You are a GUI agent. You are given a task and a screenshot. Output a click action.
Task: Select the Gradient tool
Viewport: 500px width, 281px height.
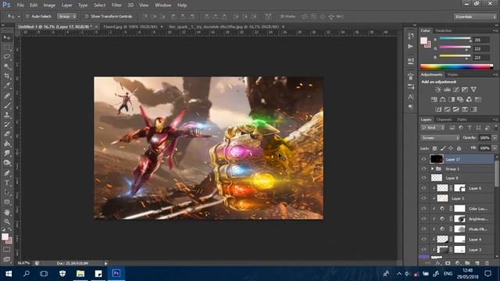click(7, 144)
